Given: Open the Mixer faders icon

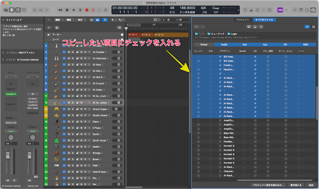Looking at the screenshot, I should coord(41,10).
